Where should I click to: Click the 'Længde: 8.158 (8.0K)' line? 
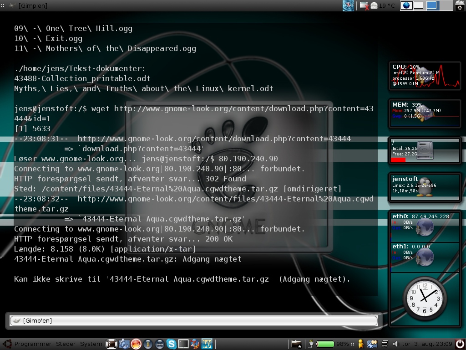pos(105,249)
